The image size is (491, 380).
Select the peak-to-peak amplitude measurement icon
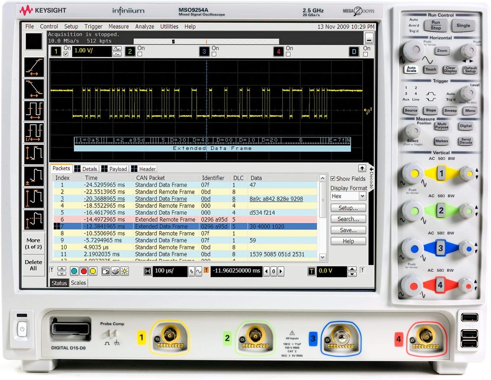tap(34, 154)
